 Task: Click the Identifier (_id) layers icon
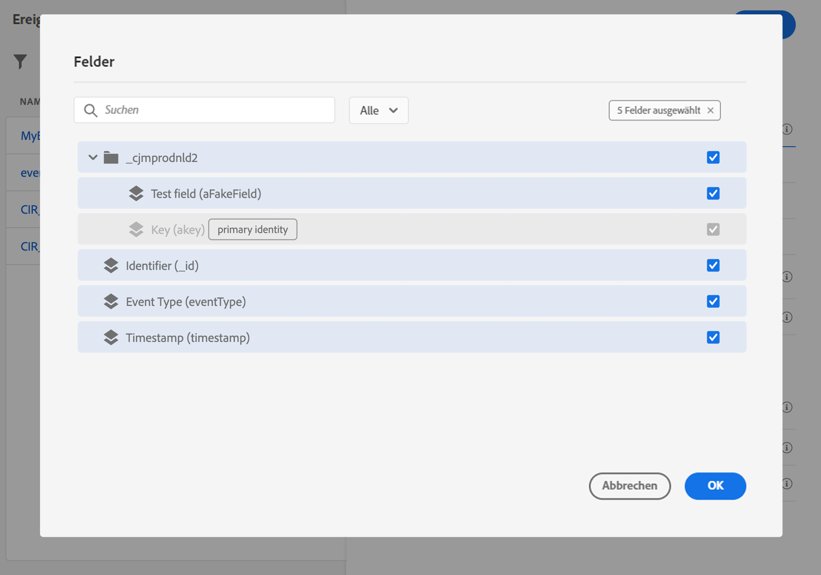[111, 265]
